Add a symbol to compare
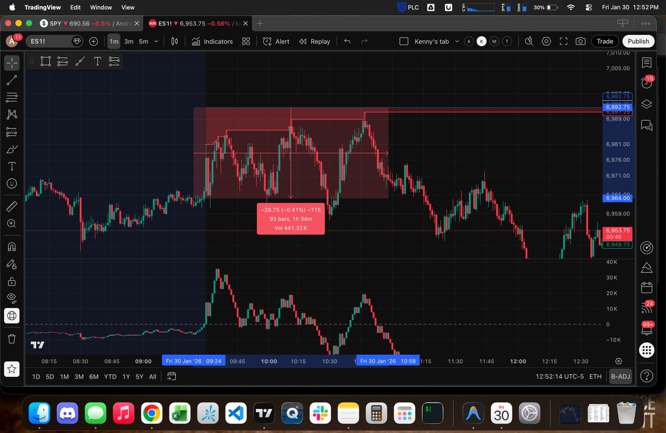The width and height of the screenshot is (666, 433). 93,41
